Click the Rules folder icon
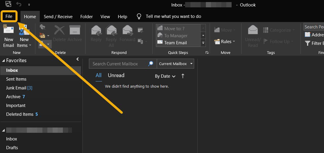 pos(217,42)
